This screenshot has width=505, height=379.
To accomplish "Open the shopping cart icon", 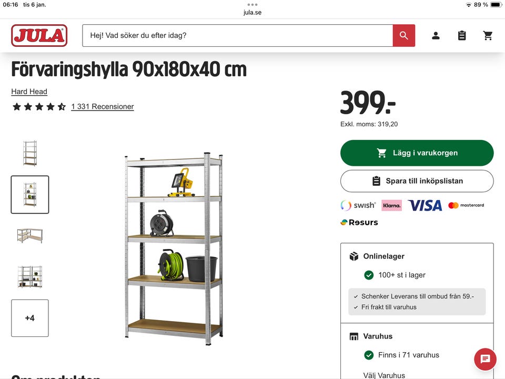I will pos(488,35).
